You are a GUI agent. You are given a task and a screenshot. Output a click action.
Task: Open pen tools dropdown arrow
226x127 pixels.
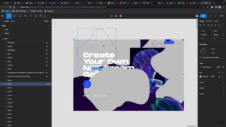tap(28, 16)
